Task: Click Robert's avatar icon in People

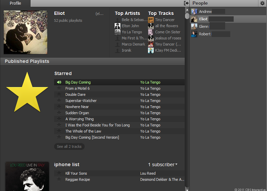Action: [x=194, y=34]
